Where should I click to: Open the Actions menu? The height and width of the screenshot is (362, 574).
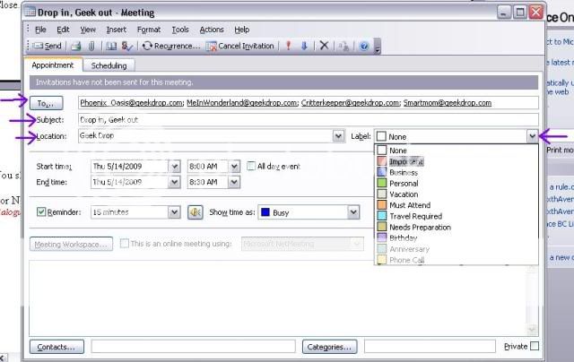tap(212, 30)
